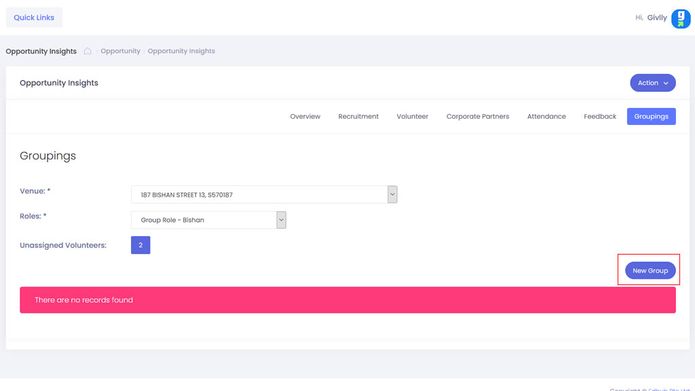Show the Feedback tab
Screen dimensions: 695x391
pos(600,117)
